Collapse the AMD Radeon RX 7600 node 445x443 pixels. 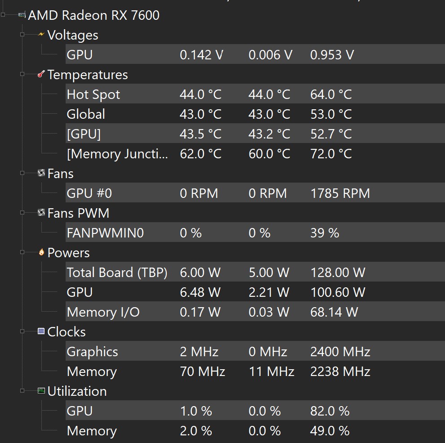[3, 15]
